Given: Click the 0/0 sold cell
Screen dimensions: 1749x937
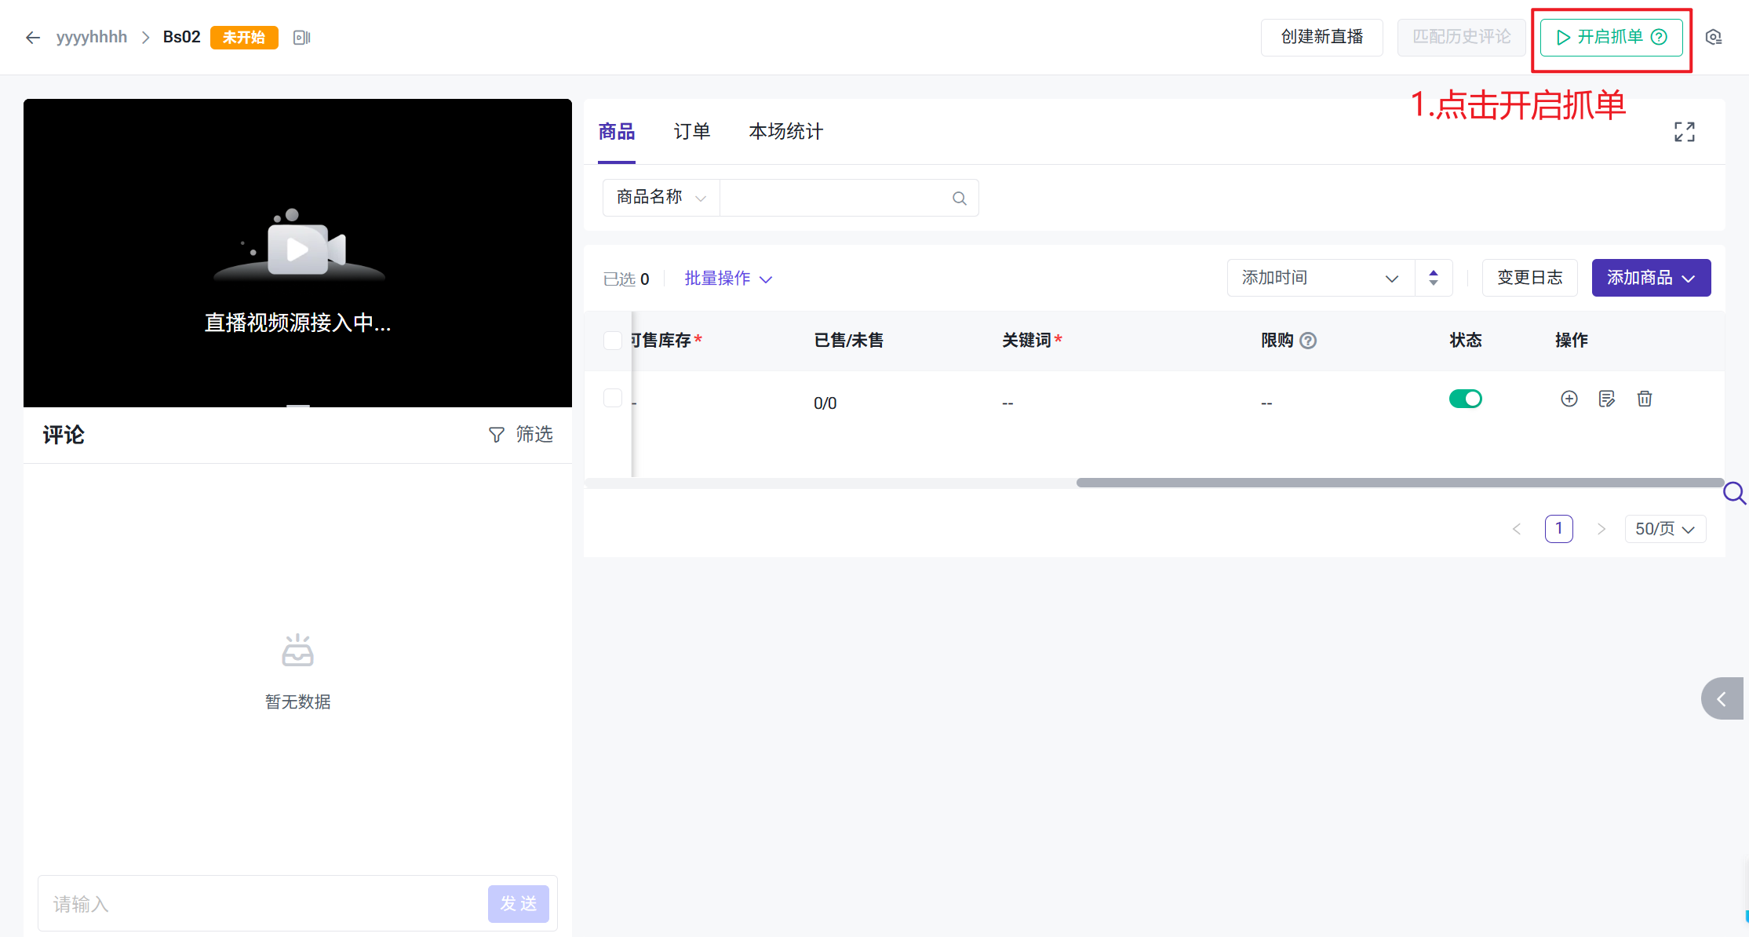Looking at the screenshot, I should point(825,403).
